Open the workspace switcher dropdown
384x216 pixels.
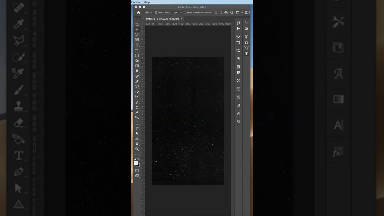pyautogui.click(x=239, y=13)
